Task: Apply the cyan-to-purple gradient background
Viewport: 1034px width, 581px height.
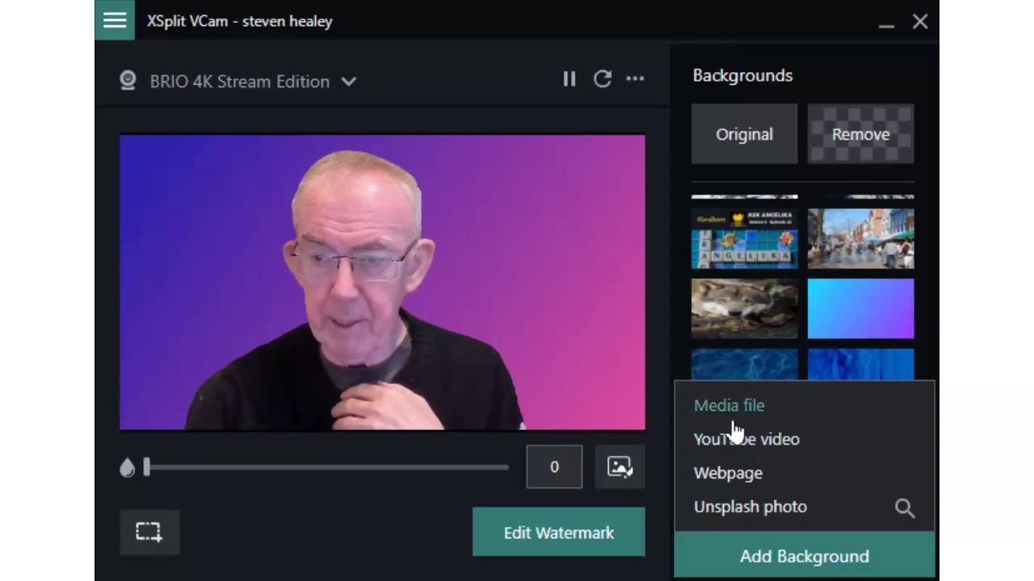Action: click(860, 308)
